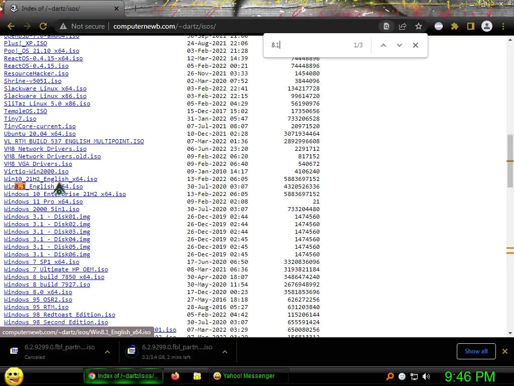Open the Chrome profile avatar

coord(487,26)
